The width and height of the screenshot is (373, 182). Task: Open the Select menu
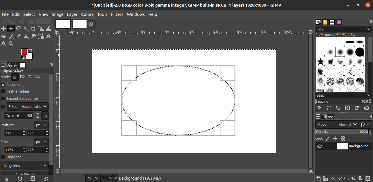pyautogui.click(x=29, y=14)
